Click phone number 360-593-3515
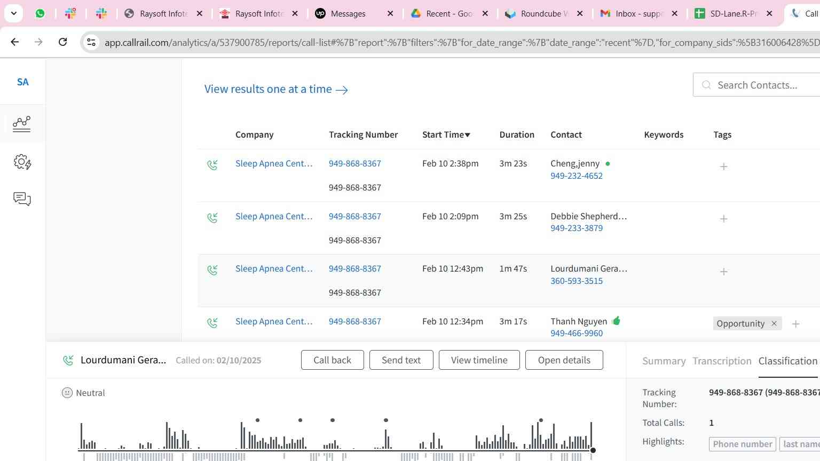This screenshot has height=461, width=820. click(x=577, y=281)
